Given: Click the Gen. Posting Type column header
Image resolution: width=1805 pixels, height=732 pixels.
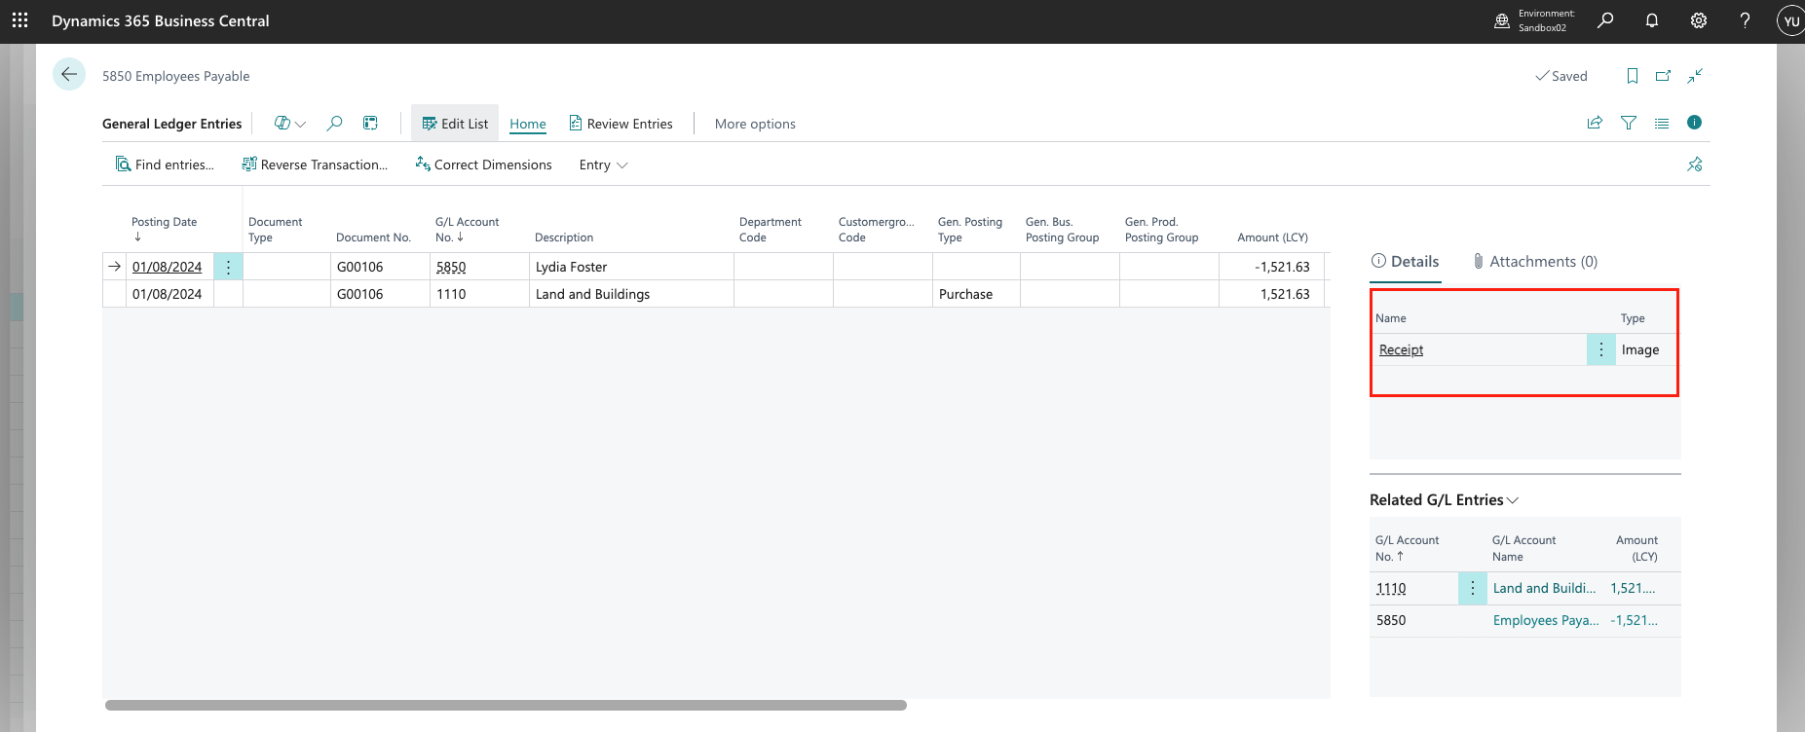Looking at the screenshot, I should 970,229.
